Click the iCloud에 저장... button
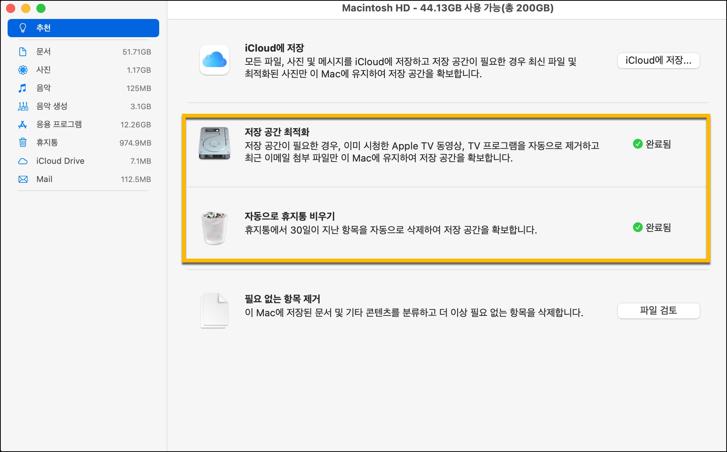 [x=658, y=61]
